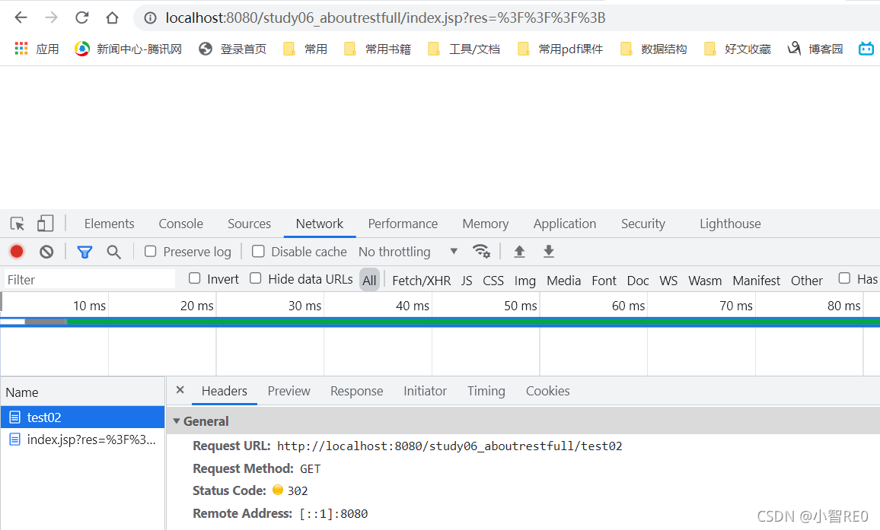The image size is (880, 530).
Task: Check the Hide data URLs checkbox
Action: (x=255, y=278)
